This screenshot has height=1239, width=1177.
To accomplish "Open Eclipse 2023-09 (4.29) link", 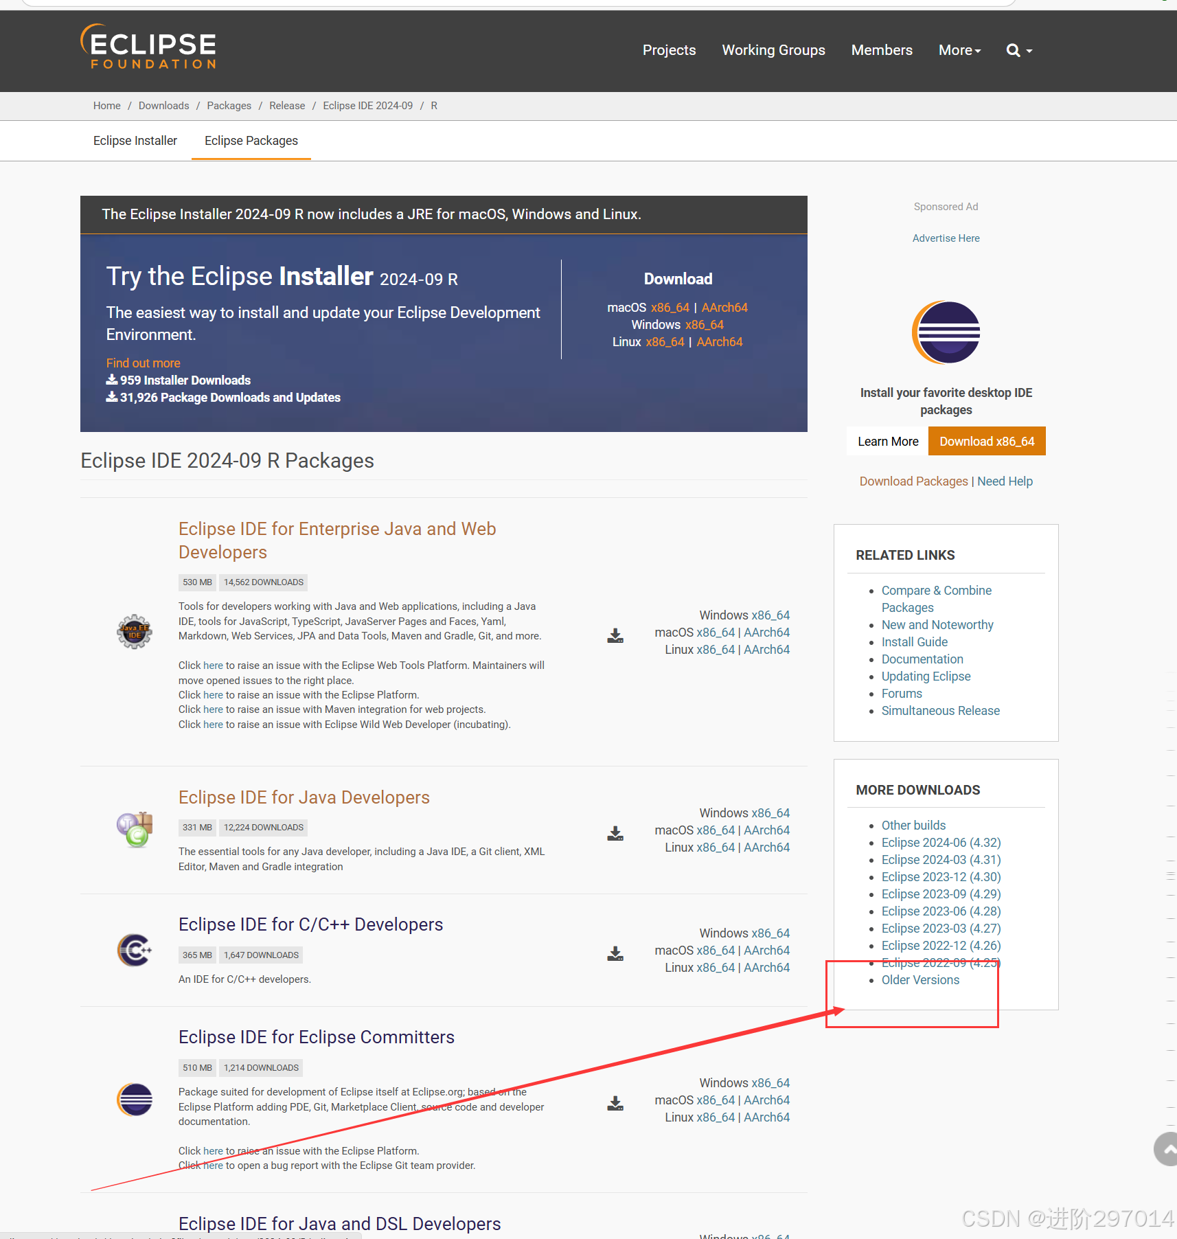I will pos(941,894).
